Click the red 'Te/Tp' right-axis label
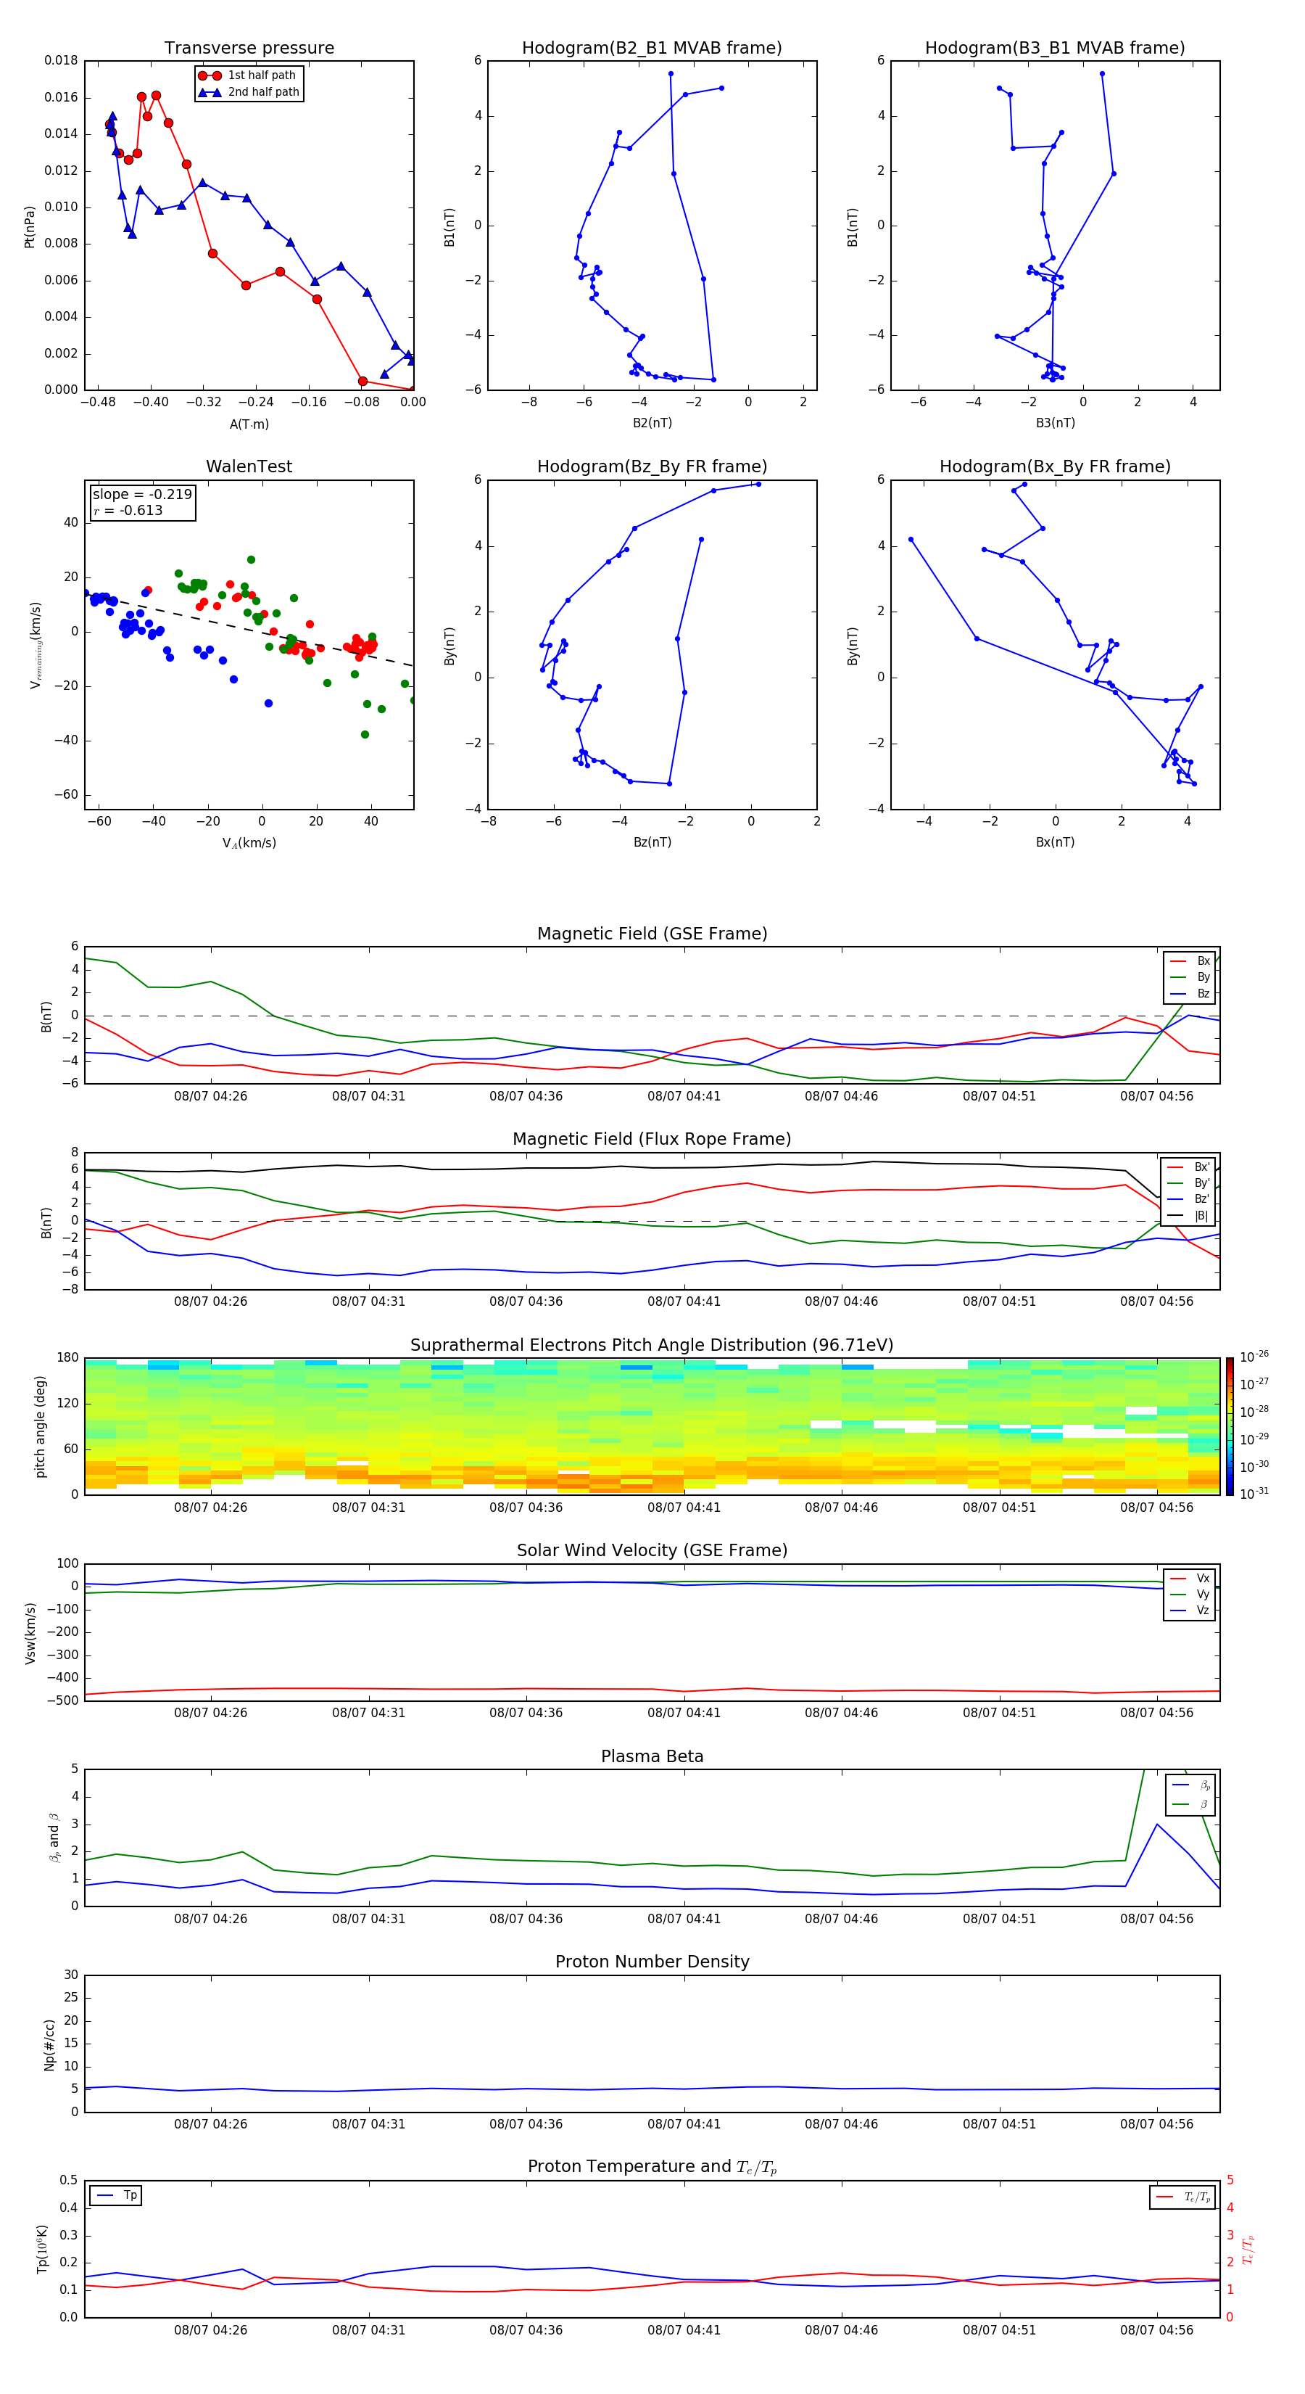1305x2394 pixels. [1249, 2249]
